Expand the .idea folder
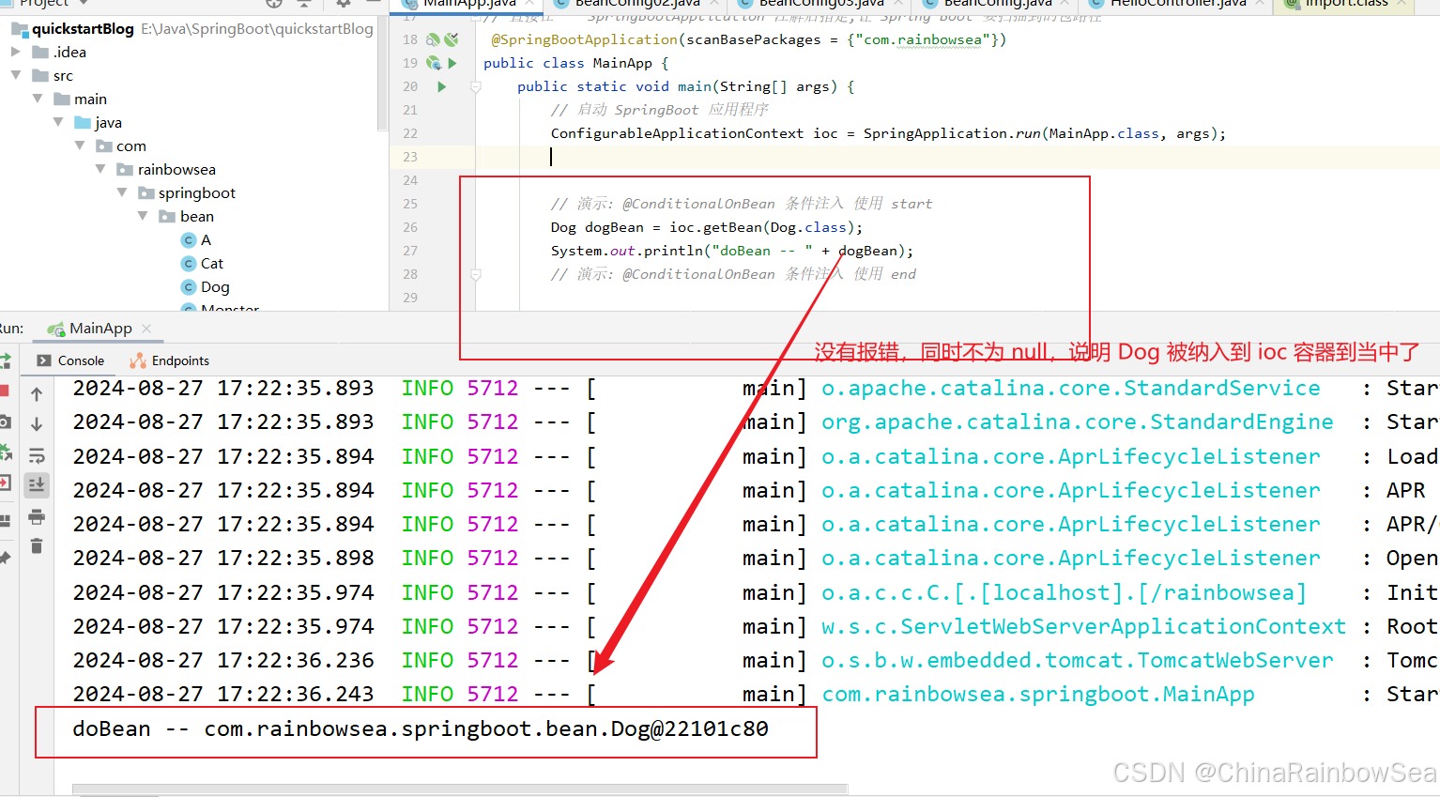The width and height of the screenshot is (1440, 797). [x=15, y=52]
